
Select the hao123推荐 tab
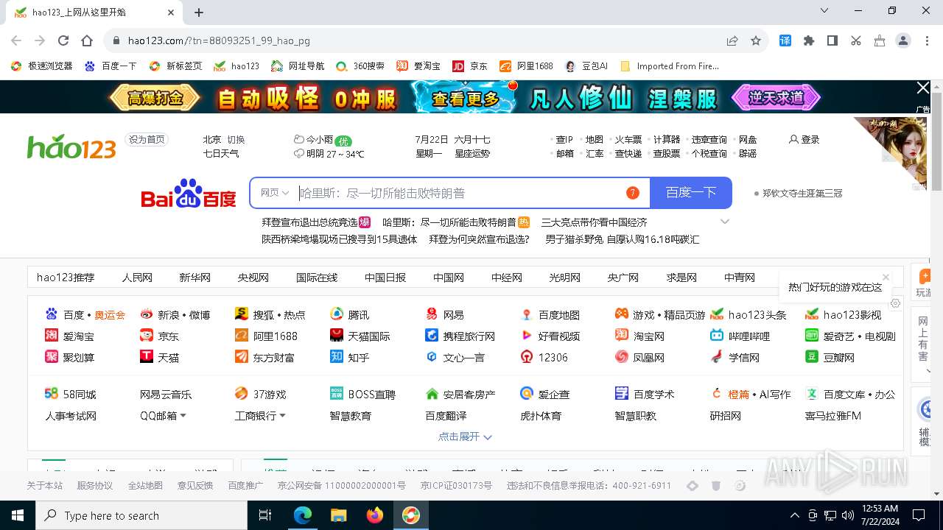pyautogui.click(x=66, y=278)
